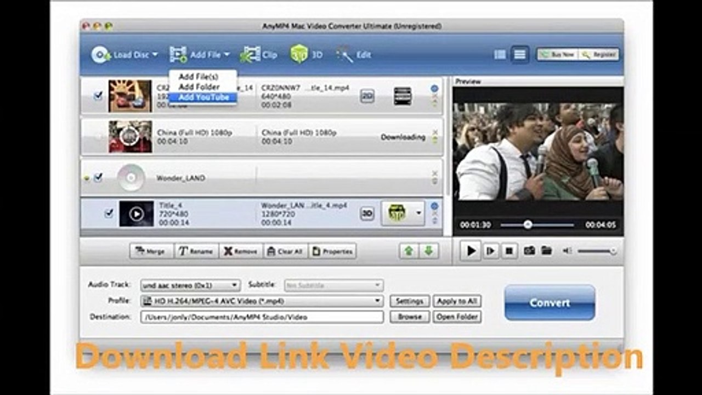This screenshot has height=395, width=702.
Task: Open output profile dropdown on Title_4 row
Action: [x=419, y=213]
